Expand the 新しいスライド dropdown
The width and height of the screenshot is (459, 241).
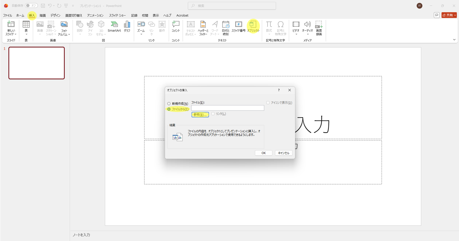[x=11, y=33]
